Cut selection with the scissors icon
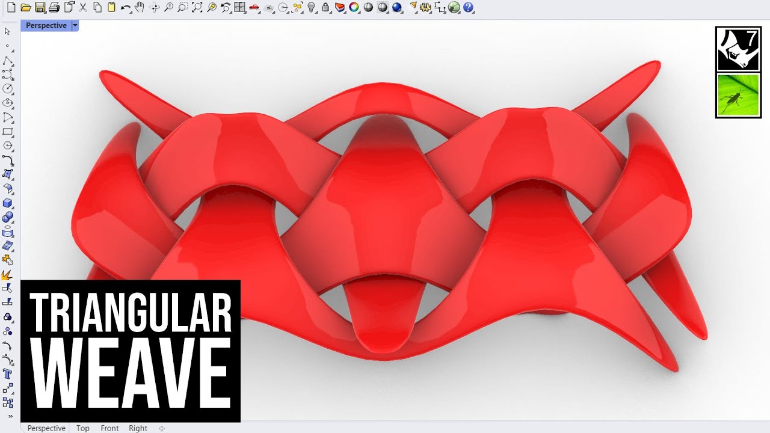 coord(83,7)
